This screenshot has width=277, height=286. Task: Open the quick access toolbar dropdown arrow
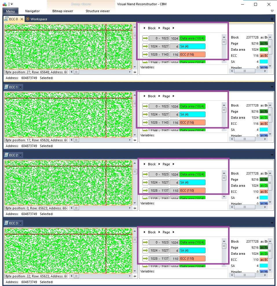click(12, 4)
